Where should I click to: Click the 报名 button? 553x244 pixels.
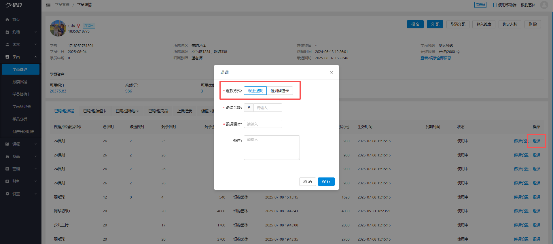pyautogui.click(x=415, y=24)
